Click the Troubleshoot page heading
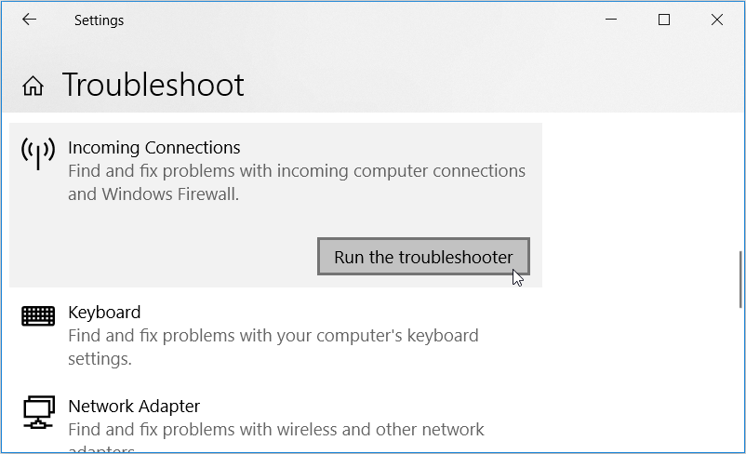Image resolution: width=746 pixels, height=454 pixels. point(153,86)
